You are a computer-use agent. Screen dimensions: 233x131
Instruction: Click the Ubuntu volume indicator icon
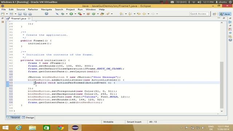tap(199, 2)
